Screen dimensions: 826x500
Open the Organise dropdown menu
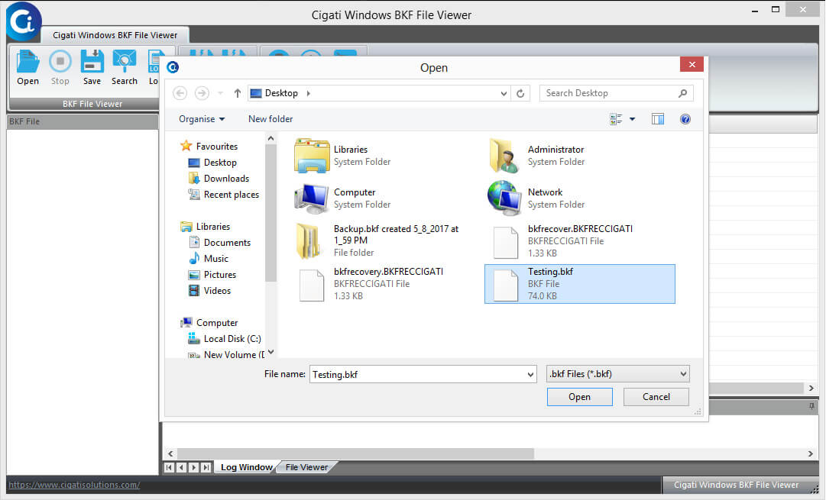click(x=202, y=119)
